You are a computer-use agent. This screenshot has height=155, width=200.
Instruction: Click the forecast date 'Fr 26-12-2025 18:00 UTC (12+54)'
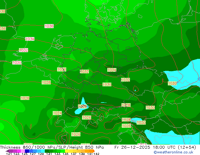(155, 147)
